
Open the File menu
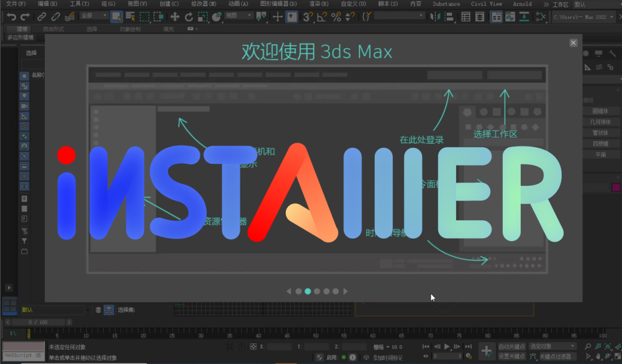(16, 4)
